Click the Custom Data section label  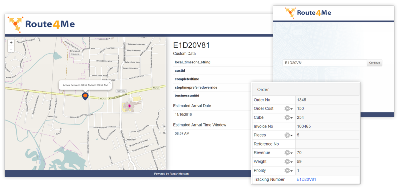[184, 54]
